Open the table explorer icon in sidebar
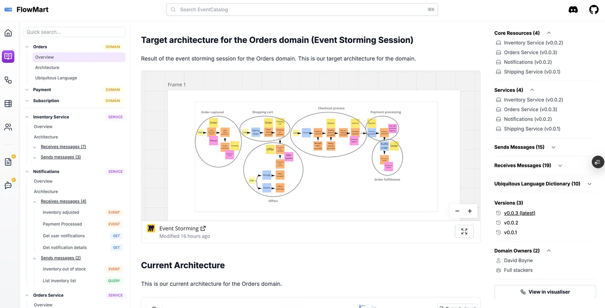The image size is (605, 308). (8, 103)
